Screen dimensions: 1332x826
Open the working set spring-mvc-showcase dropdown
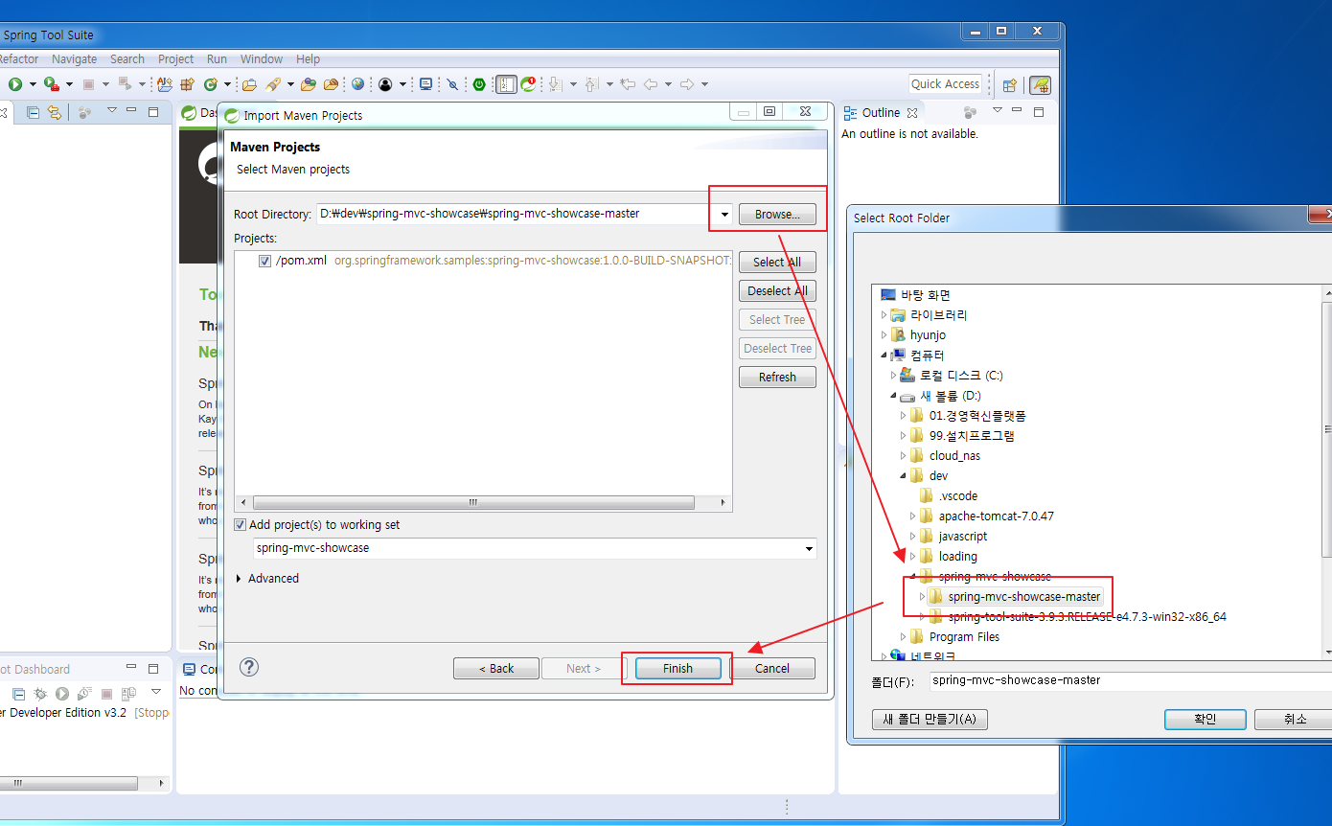tap(810, 549)
